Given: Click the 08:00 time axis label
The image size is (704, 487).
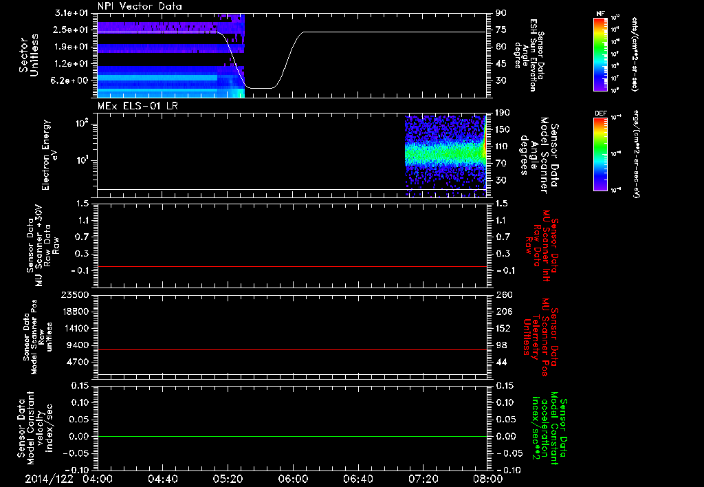Looking at the screenshot, I should click(487, 479).
